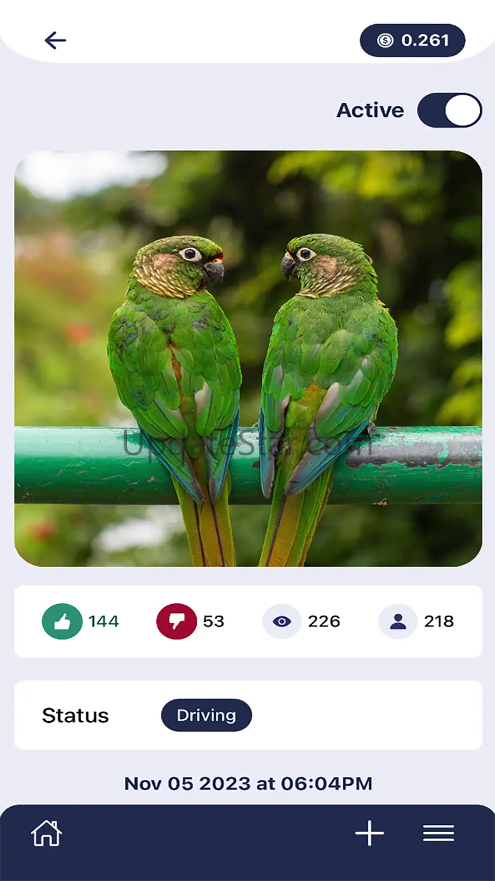Image resolution: width=495 pixels, height=881 pixels.
Task: Open the parrots photo
Action: coord(248,358)
